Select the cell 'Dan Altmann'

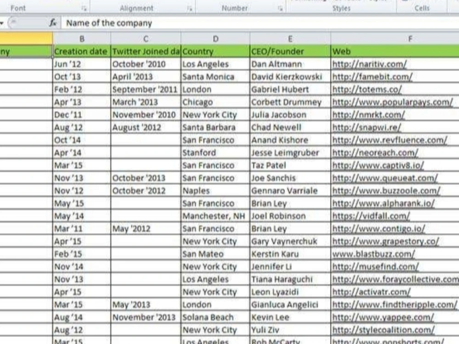tap(290, 64)
